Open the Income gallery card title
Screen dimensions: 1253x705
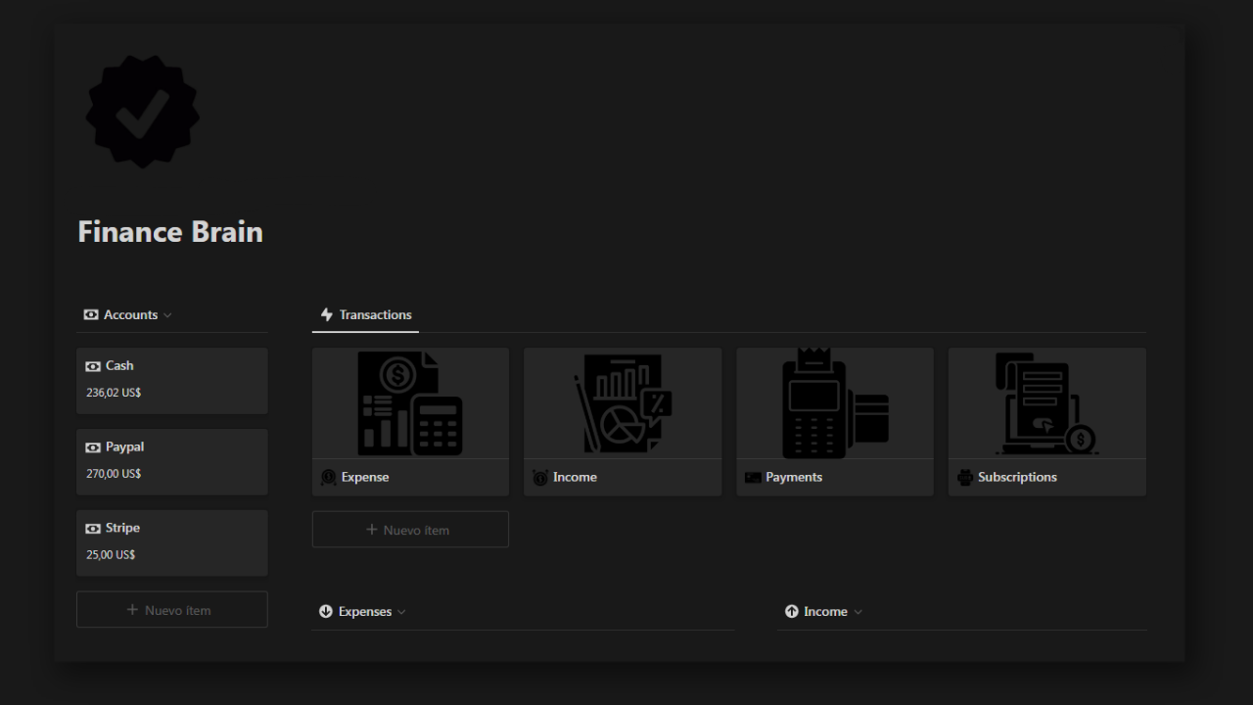point(575,478)
